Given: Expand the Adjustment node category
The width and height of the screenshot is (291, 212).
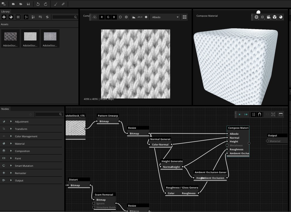Looking at the screenshot, I should pos(22,122).
